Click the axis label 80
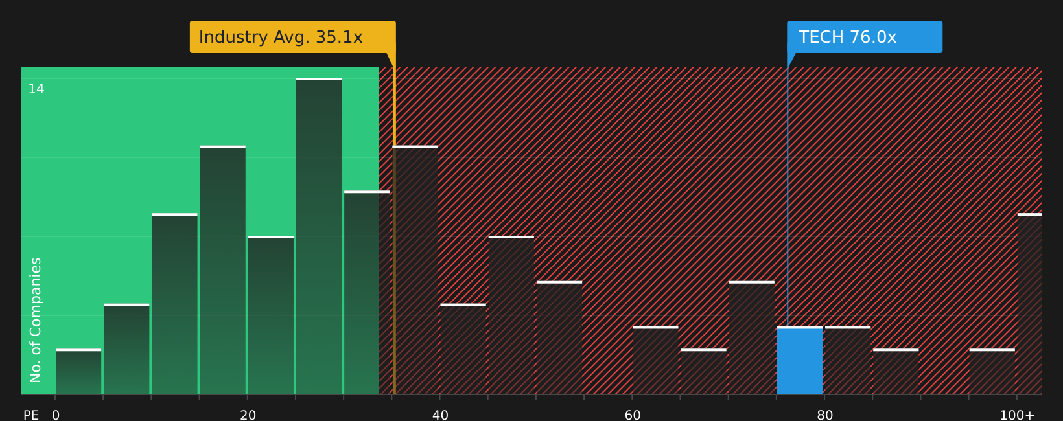 [825, 415]
